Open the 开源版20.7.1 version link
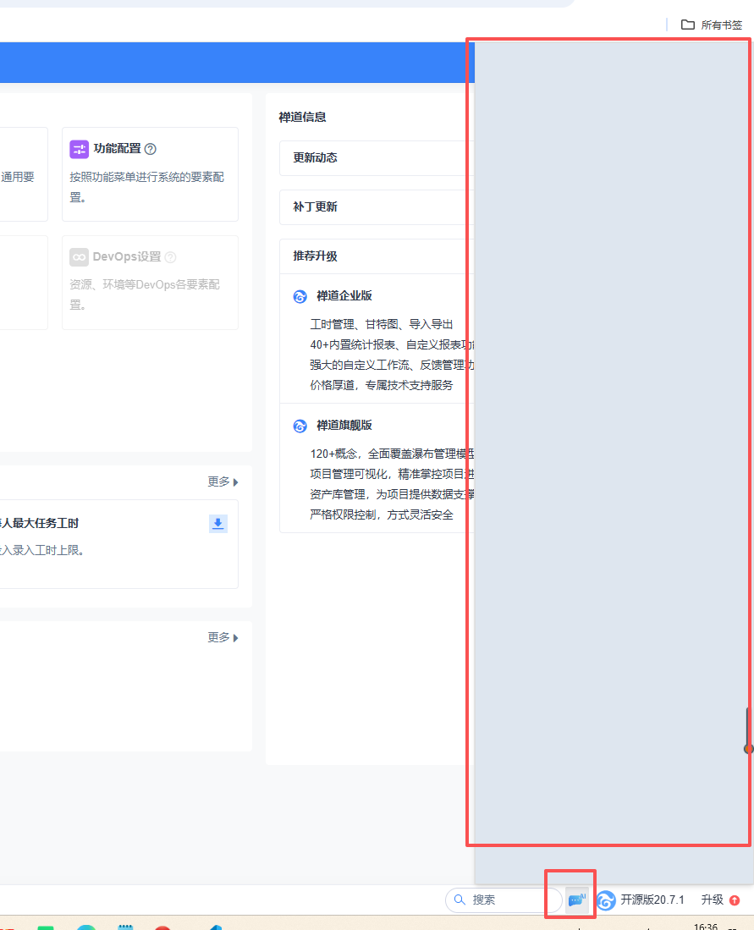 (652, 900)
